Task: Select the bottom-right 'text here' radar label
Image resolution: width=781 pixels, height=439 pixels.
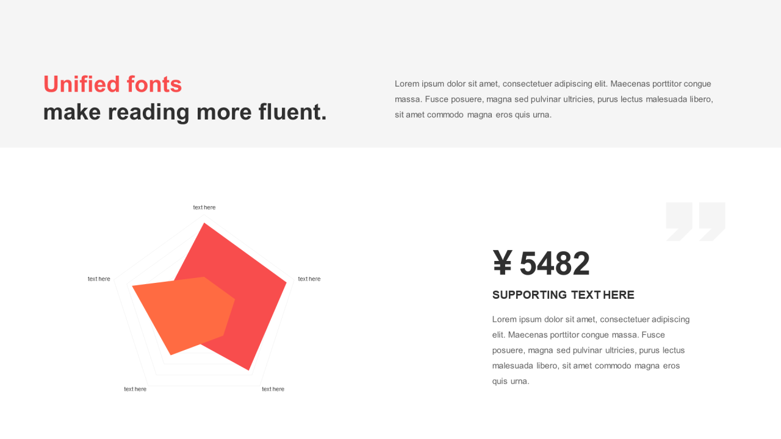Action: (273, 389)
